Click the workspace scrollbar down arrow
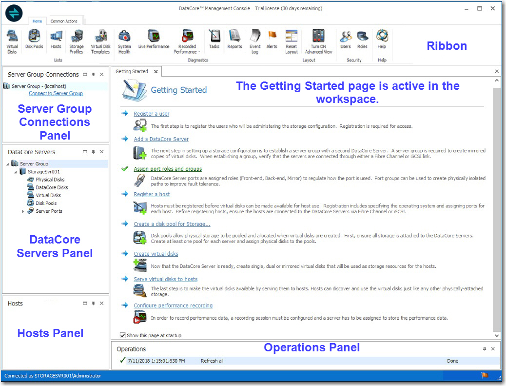Image resolution: width=506 pixels, height=386 pixels. click(497, 336)
